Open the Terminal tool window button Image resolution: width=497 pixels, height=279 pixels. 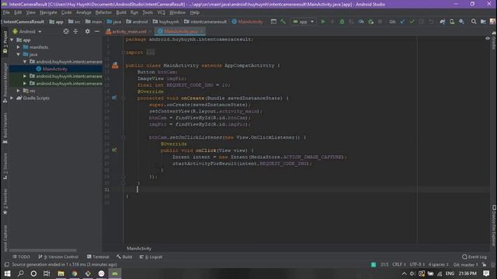click(x=98, y=257)
